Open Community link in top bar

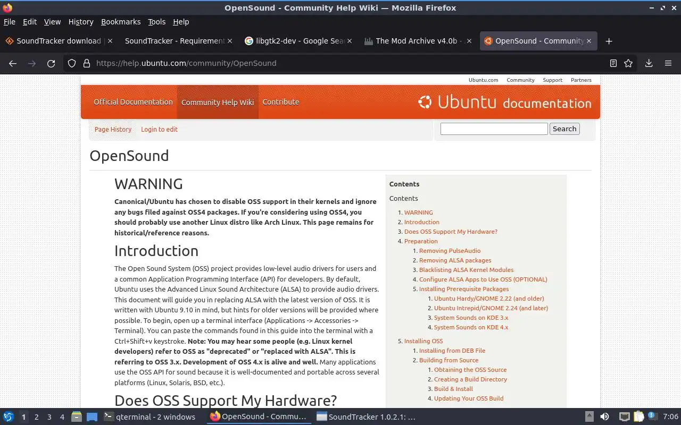[520, 80]
